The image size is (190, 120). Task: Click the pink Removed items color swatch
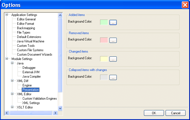point(104,40)
